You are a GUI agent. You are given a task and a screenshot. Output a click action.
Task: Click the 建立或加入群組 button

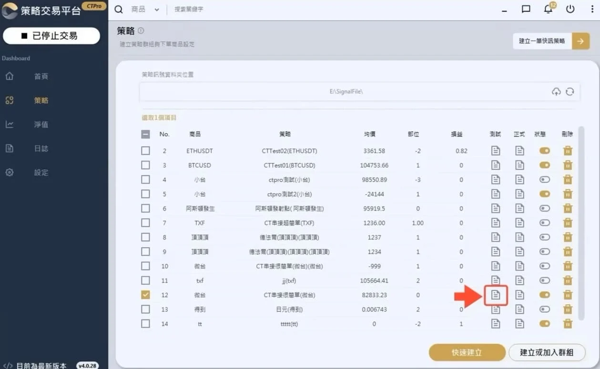pos(546,352)
